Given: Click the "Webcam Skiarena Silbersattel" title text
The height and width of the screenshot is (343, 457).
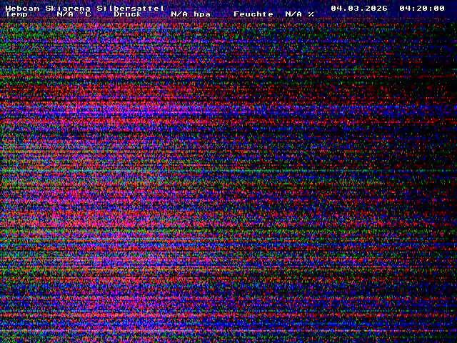Looking at the screenshot, I should (x=85, y=9).
